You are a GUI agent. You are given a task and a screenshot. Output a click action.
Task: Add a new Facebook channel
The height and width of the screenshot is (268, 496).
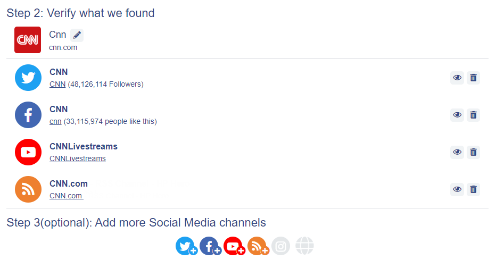(210, 246)
